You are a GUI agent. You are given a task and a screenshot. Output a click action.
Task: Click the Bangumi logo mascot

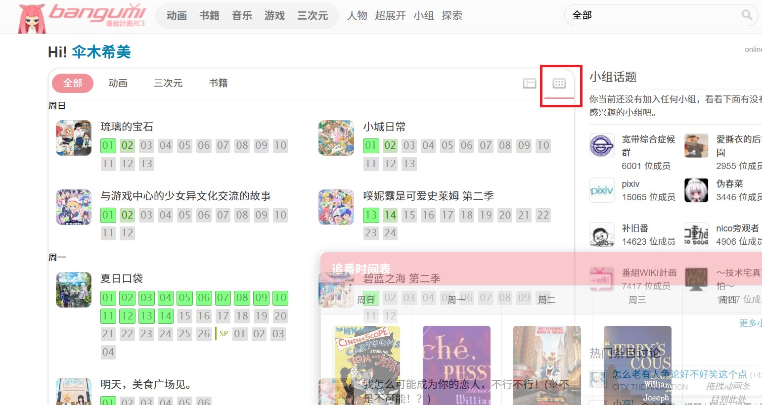pos(32,19)
